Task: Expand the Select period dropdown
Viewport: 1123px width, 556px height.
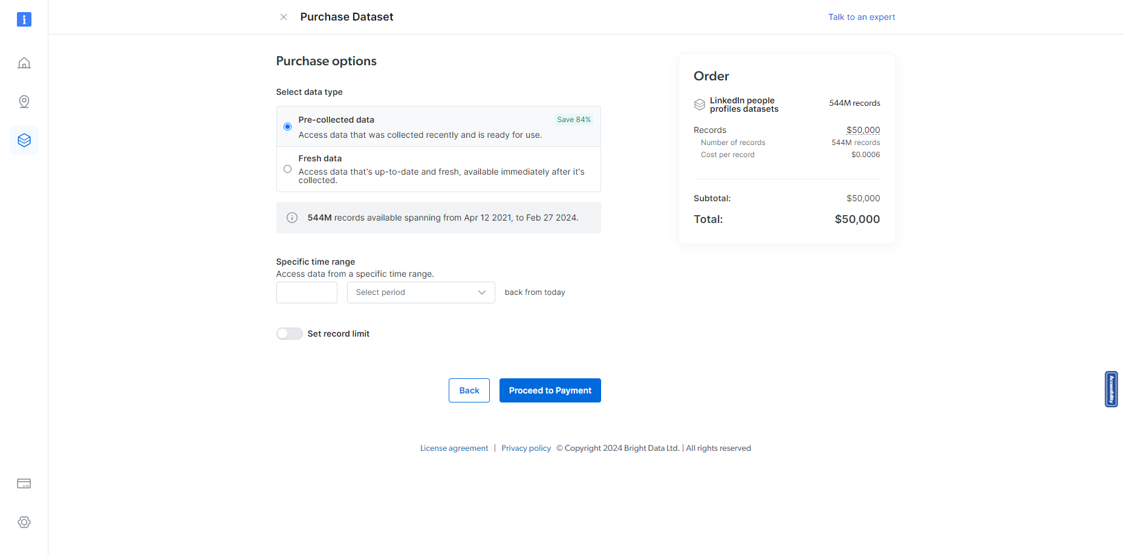Action: (421, 293)
